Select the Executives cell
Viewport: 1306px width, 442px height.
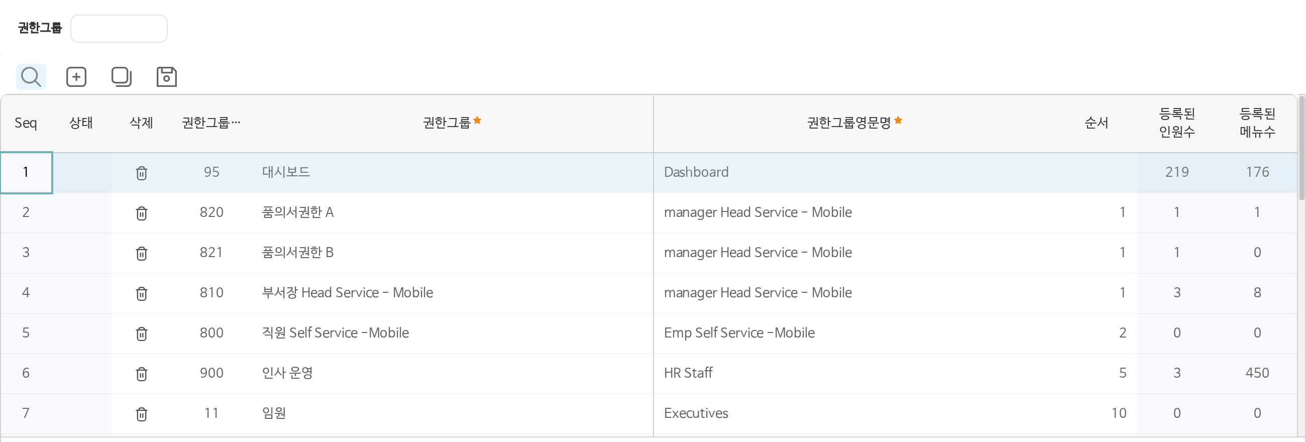tap(854, 413)
